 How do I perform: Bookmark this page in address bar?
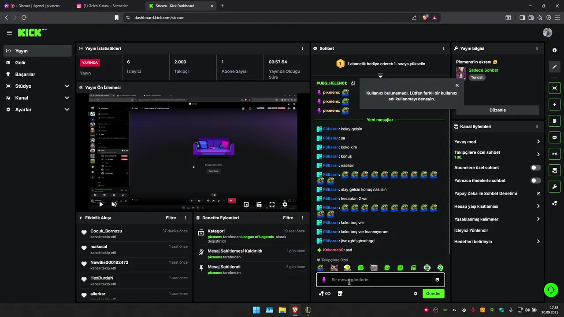pyautogui.click(x=116, y=18)
